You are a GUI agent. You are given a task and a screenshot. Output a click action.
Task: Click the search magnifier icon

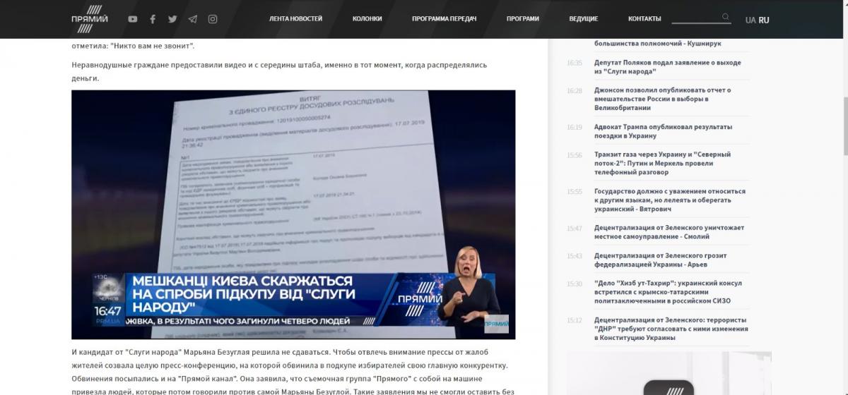[x=726, y=17]
